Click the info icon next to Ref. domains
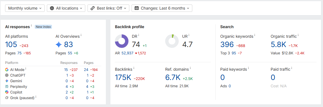 [x=190, y=68]
